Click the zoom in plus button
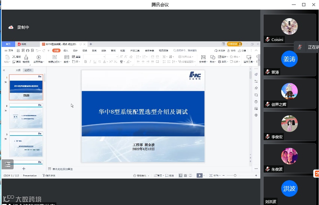 (x=256, y=175)
